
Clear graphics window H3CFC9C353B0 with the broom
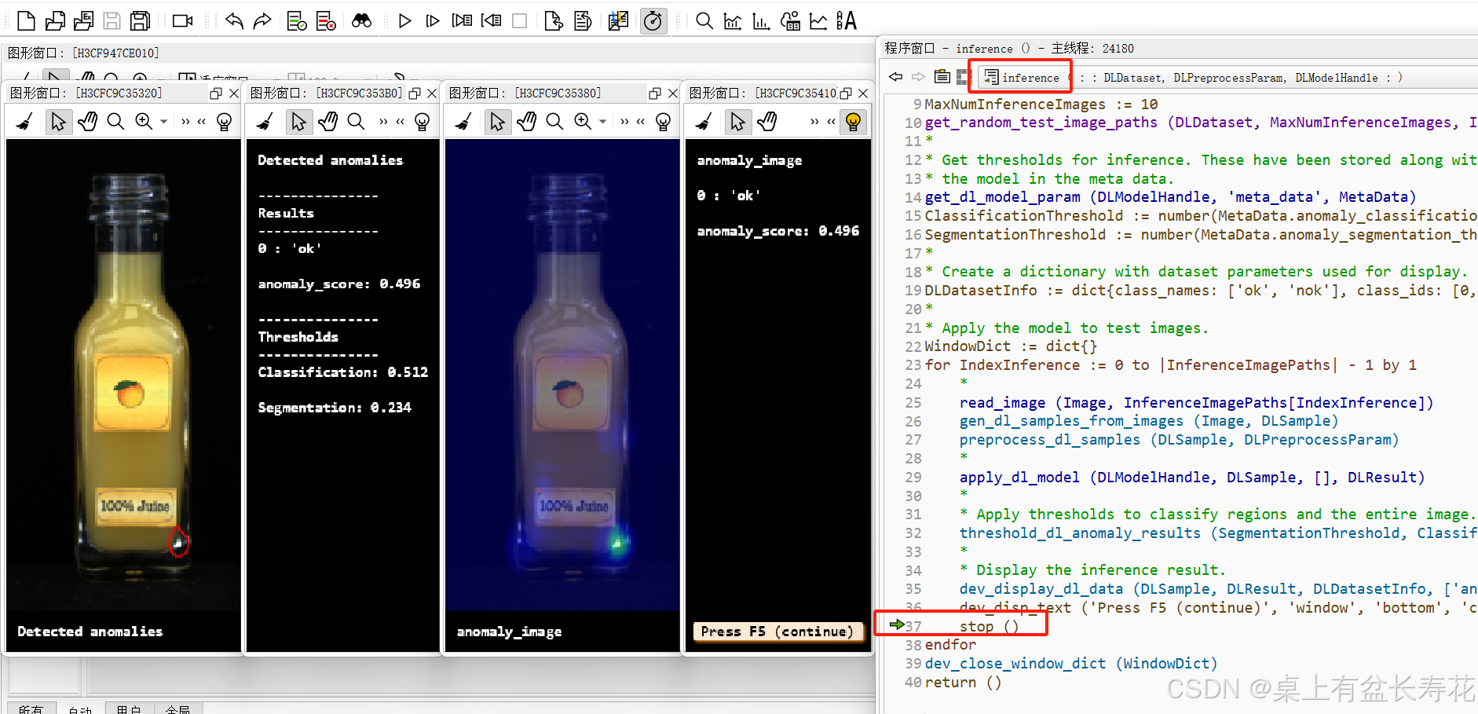pos(265,122)
